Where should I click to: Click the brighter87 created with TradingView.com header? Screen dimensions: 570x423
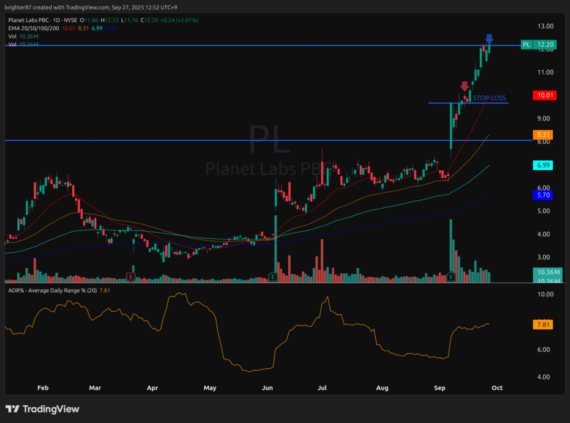click(91, 7)
